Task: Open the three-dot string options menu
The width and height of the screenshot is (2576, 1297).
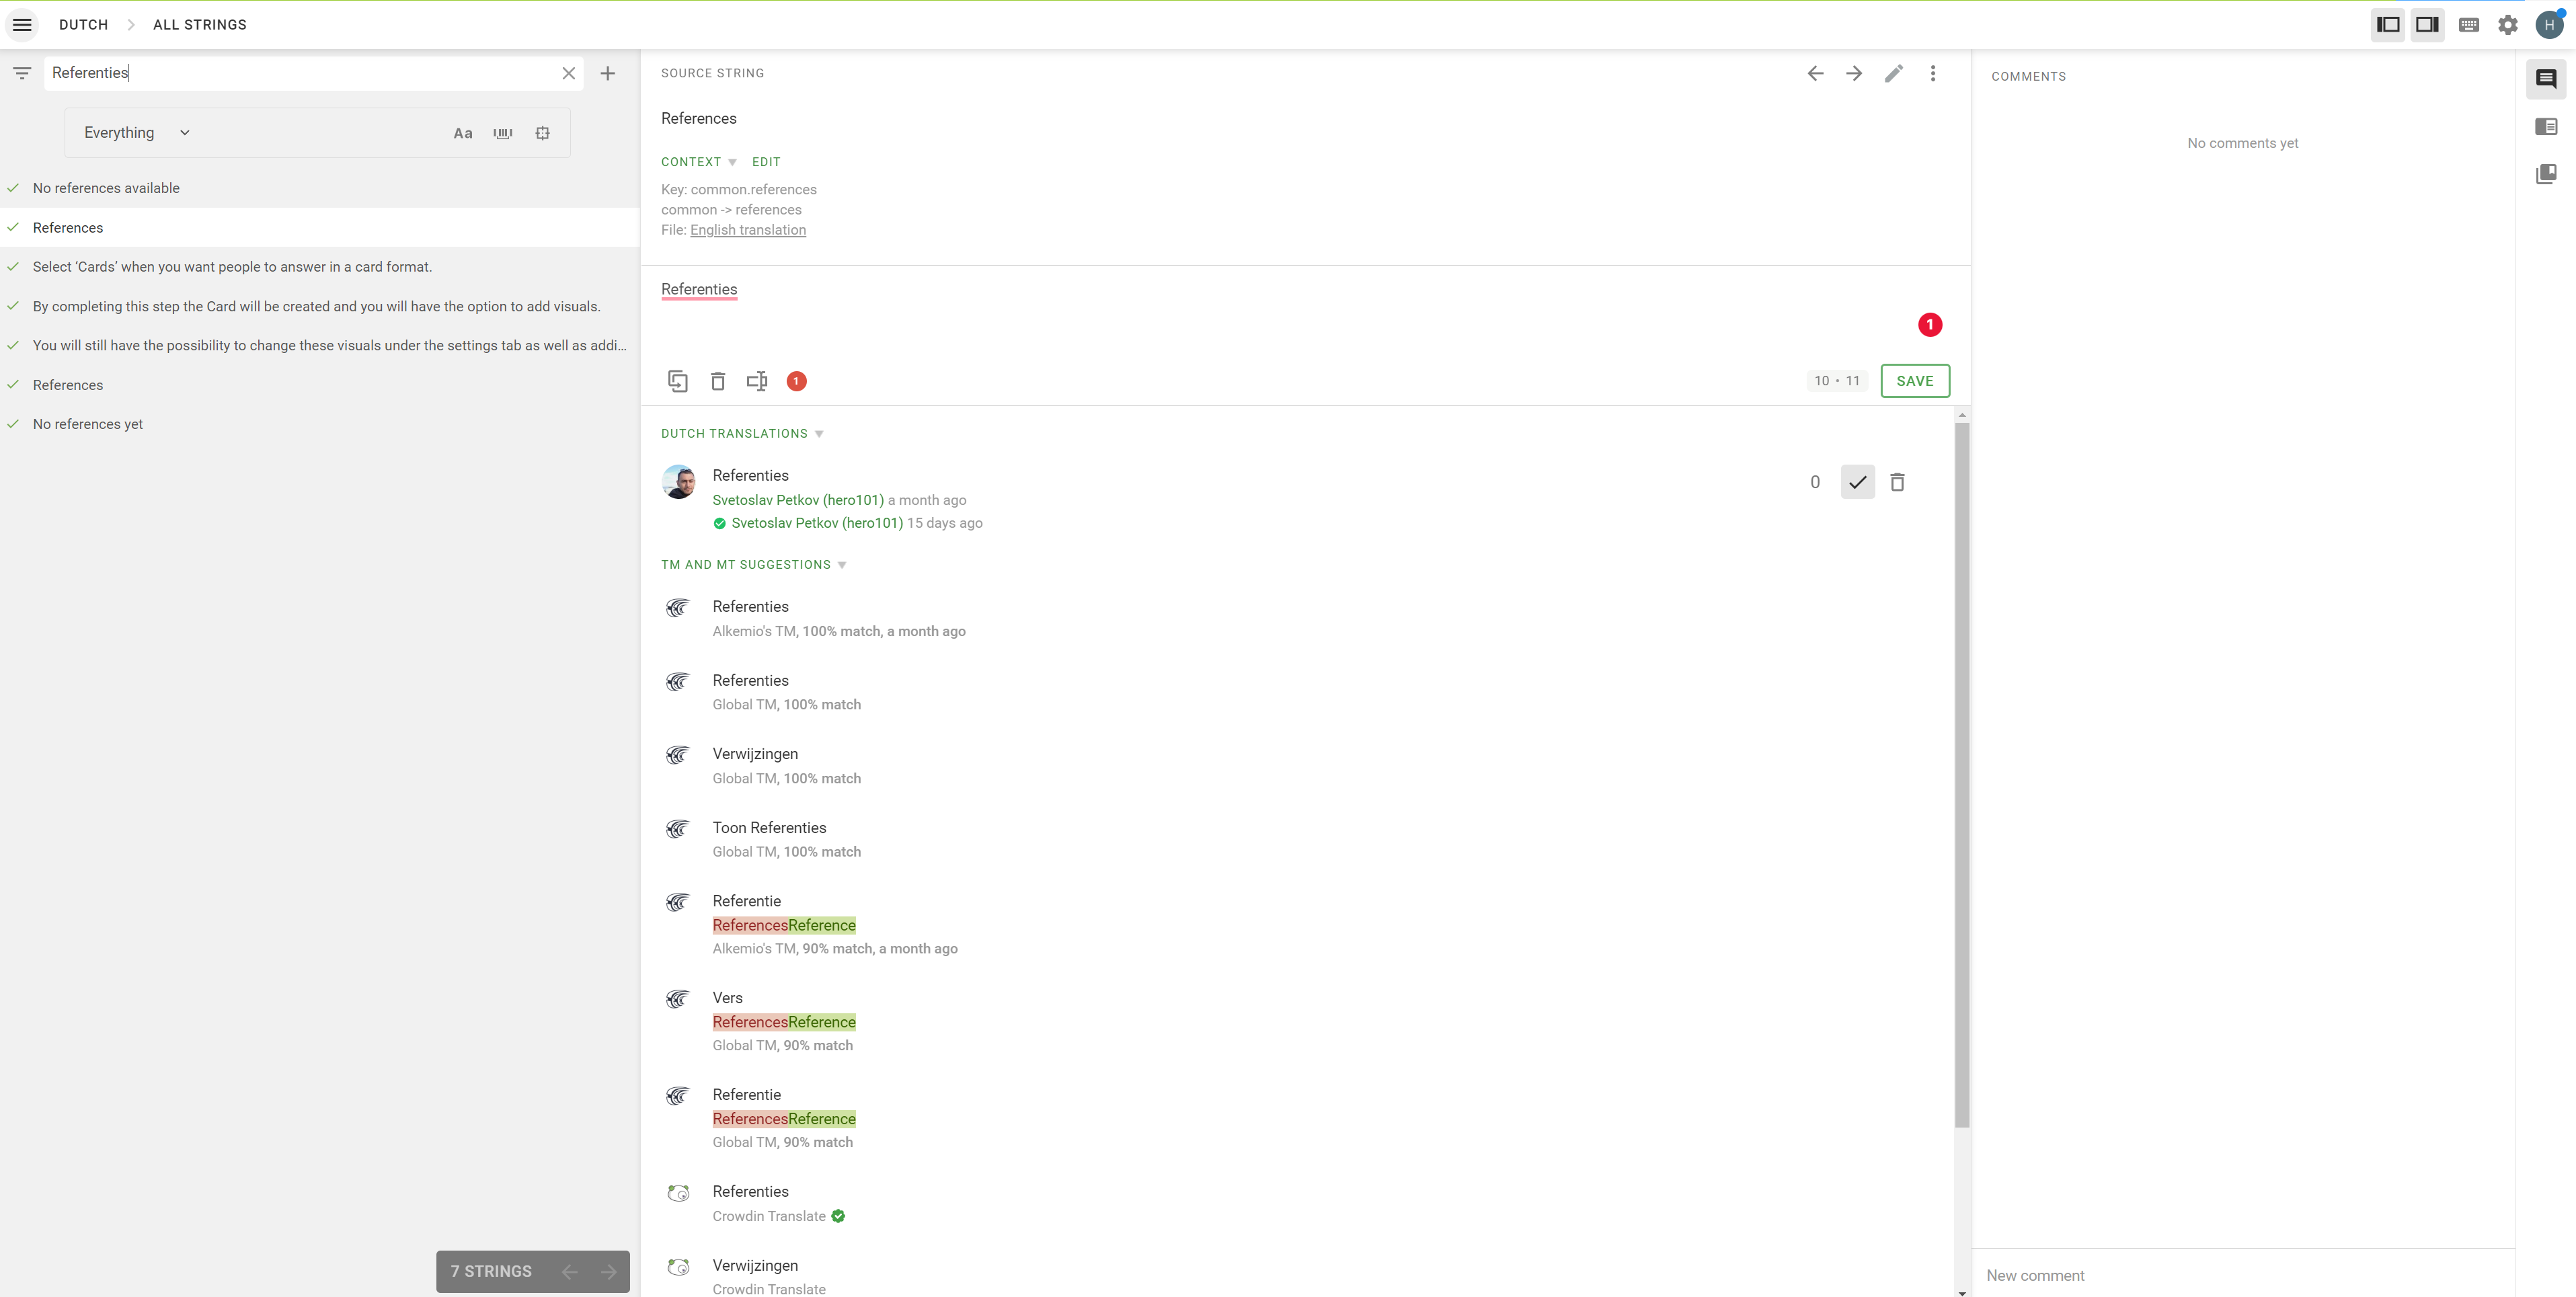Action: [1932, 73]
